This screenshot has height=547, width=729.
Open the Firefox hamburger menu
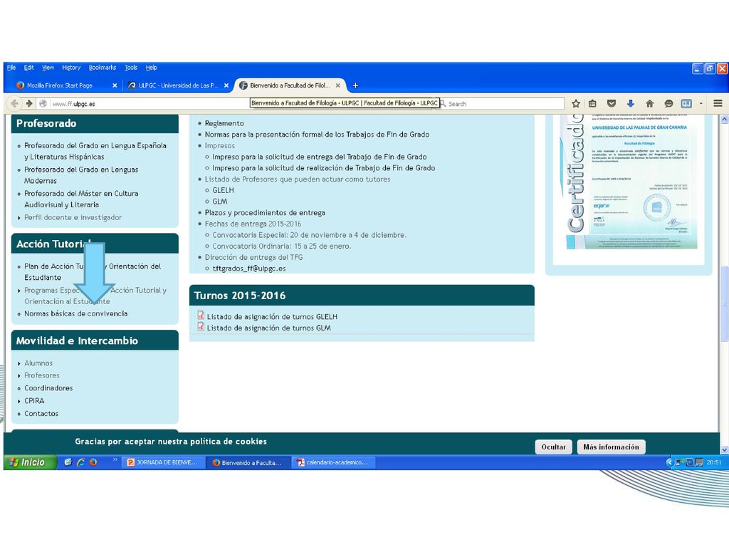click(718, 103)
